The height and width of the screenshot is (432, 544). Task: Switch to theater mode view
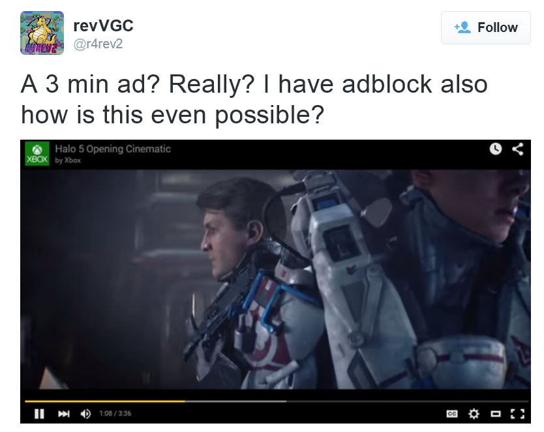click(x=496, y=414)
